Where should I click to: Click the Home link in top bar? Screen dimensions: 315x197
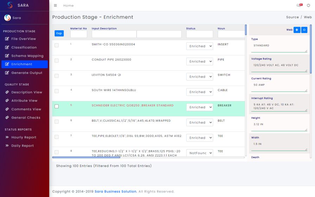click(68, 5)
